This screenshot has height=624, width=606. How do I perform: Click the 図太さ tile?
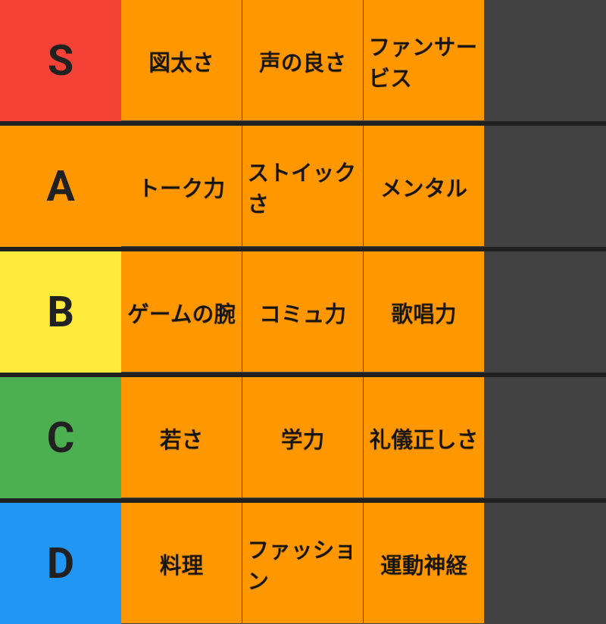pos(182,60)
